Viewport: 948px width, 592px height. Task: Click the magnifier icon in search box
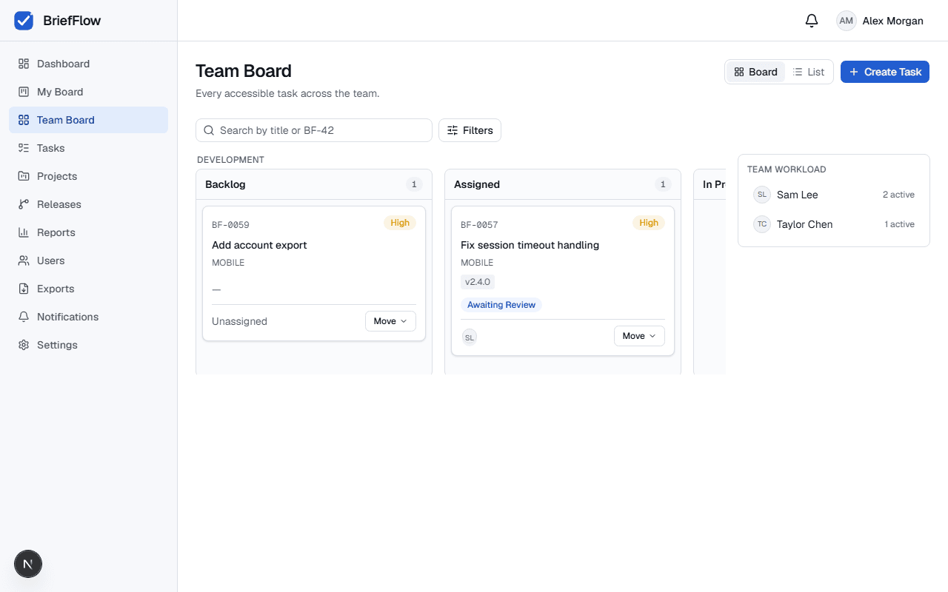209,130
